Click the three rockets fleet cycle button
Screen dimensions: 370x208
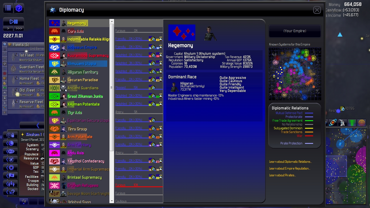[x=11, y=184]
